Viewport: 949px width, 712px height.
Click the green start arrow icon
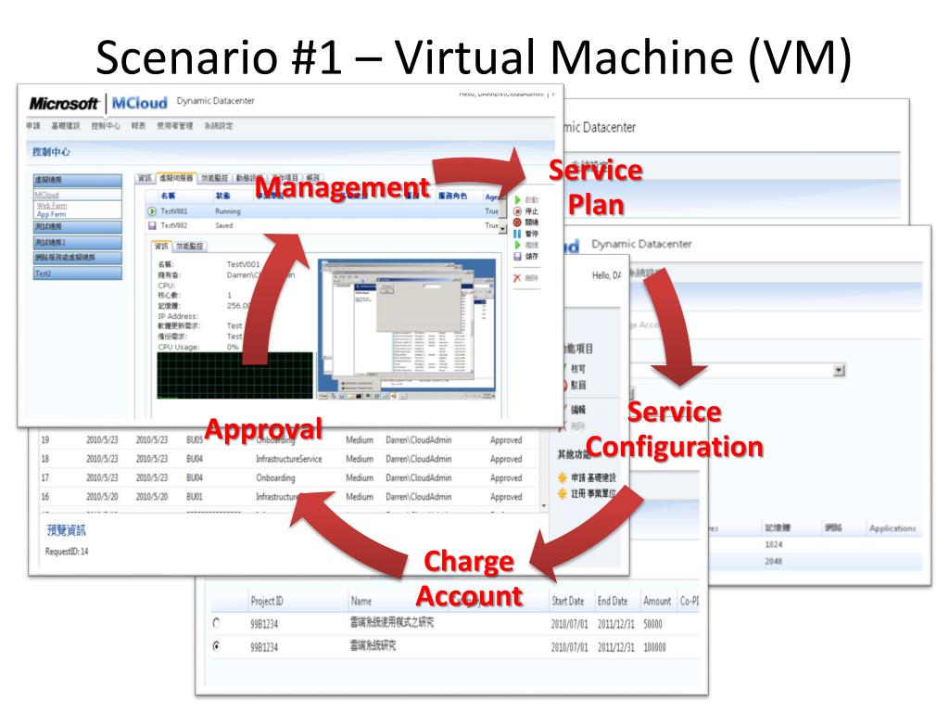517,200
